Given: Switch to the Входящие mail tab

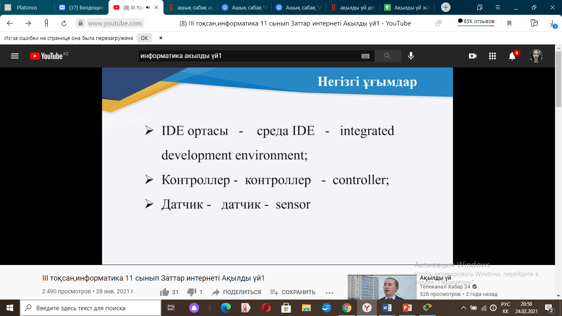Looking at the screenshot, I should point(82,7).
